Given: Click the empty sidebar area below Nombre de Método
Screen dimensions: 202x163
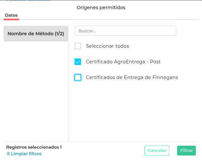Looking at the screenshot, I should point(36,91).
